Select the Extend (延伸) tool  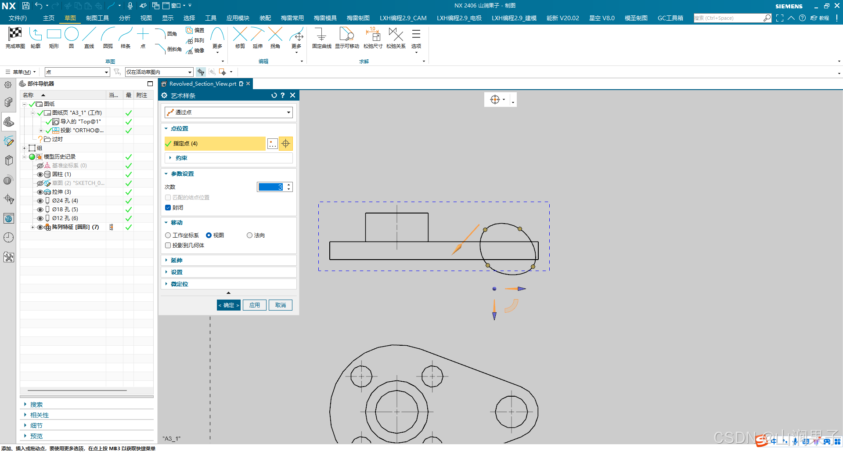coord(258,34)
